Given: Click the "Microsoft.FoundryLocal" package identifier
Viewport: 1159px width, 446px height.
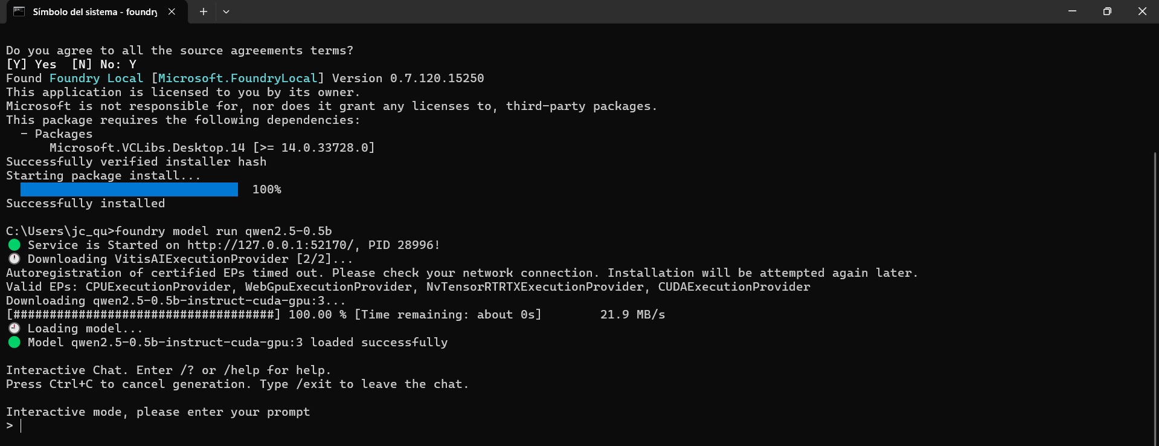Looking at the screenshot, I should [237, 78].
